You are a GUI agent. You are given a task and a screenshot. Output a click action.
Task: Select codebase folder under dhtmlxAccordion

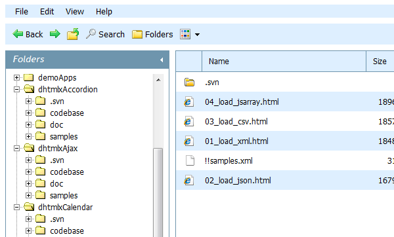pyautogui.click(x=67, y=113)
